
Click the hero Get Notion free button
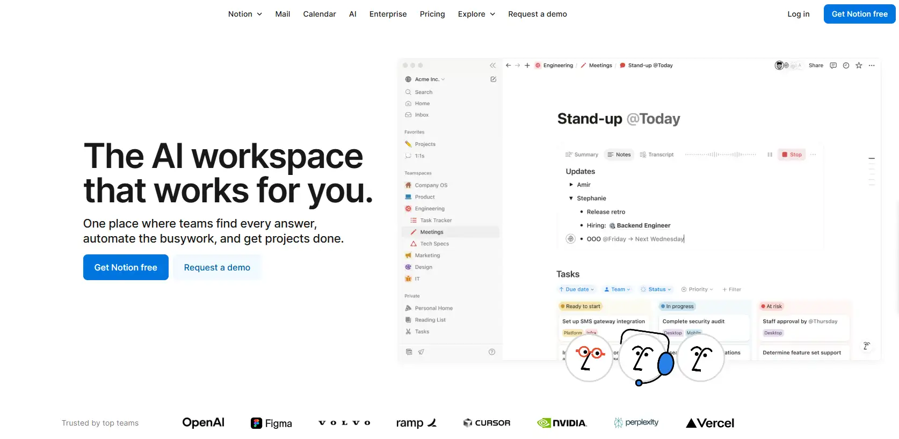click(126, 267)
